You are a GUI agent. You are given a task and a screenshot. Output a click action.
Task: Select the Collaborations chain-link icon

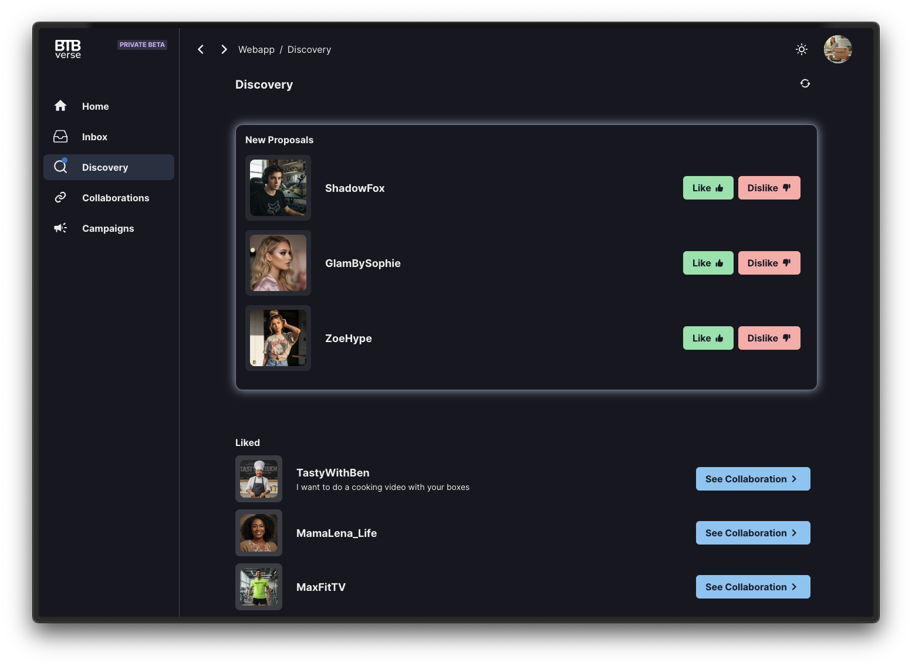tap(60, 198)
